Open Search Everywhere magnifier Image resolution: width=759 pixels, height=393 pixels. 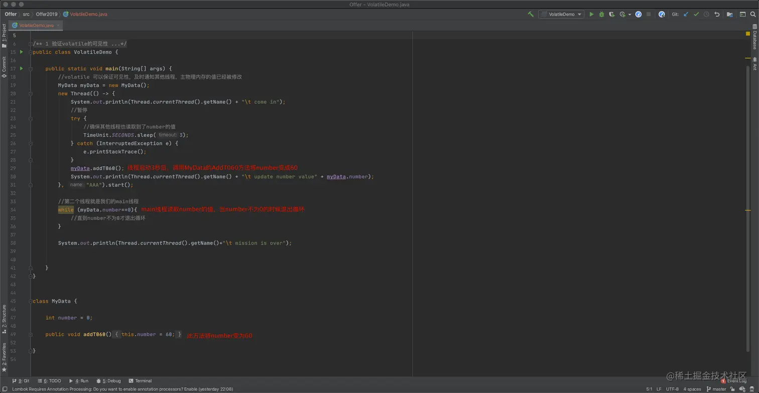[x=753, y=14]
